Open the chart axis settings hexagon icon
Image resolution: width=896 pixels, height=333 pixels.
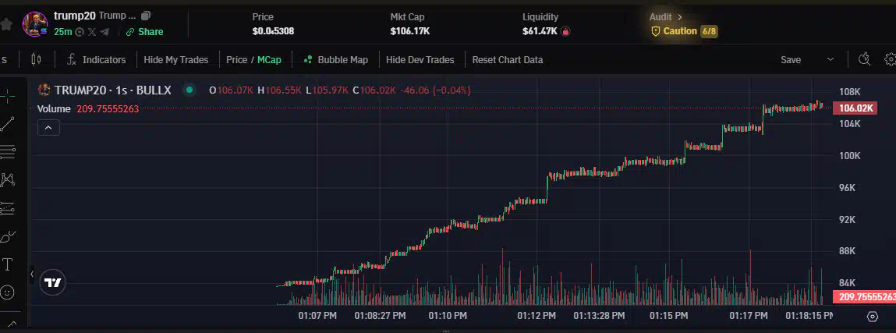point(872,317)
